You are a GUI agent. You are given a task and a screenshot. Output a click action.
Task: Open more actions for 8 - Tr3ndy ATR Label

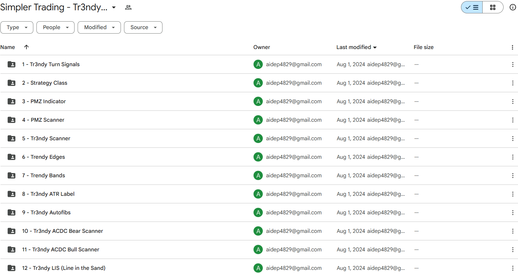click(513, 194)
